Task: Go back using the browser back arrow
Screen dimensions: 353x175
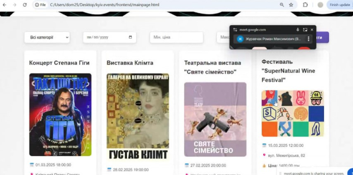Action: click(x=4, y=5)
